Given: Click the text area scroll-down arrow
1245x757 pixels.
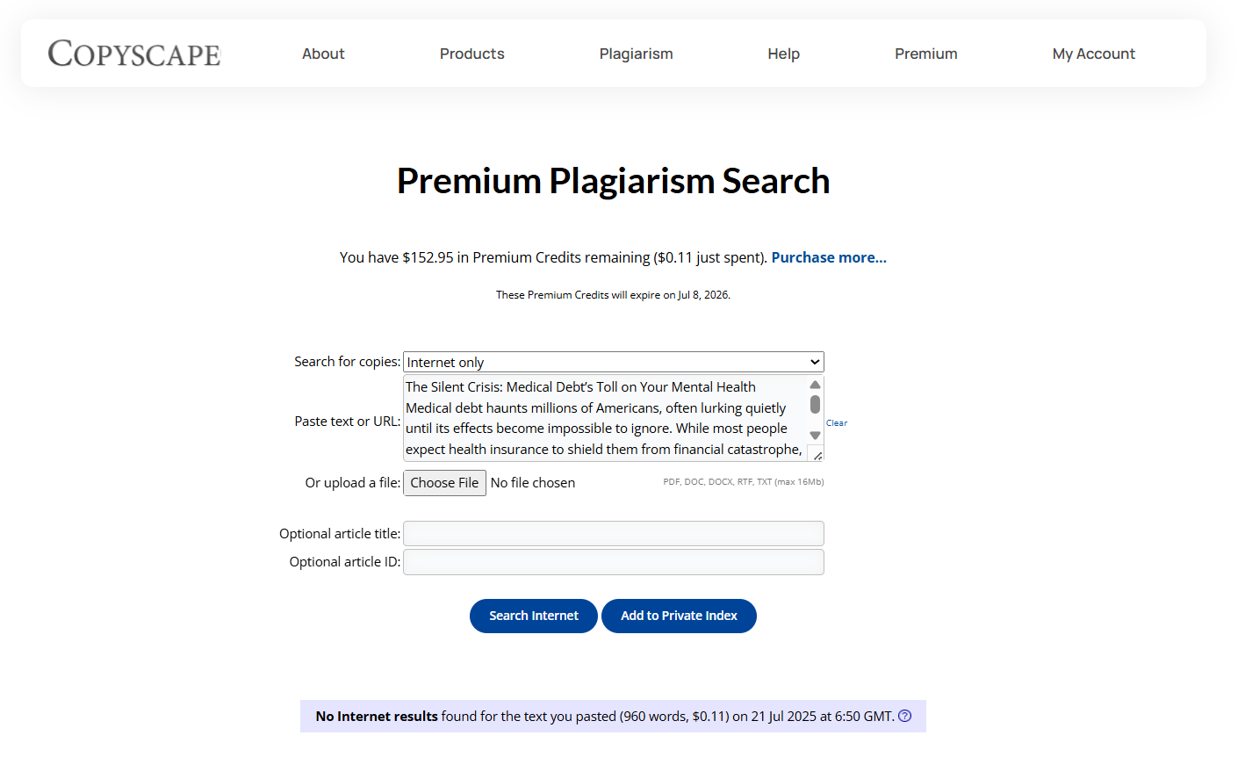Looking at the screenshot, I should (815, 436).
